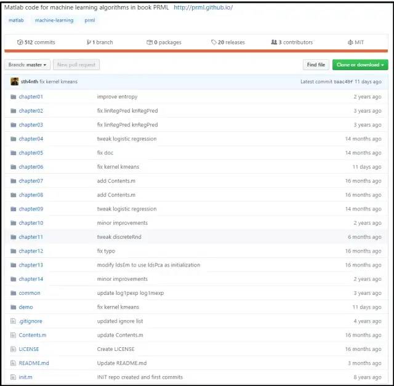
Task: Click the chapter04 folder icon
Action: pos(14,139)
